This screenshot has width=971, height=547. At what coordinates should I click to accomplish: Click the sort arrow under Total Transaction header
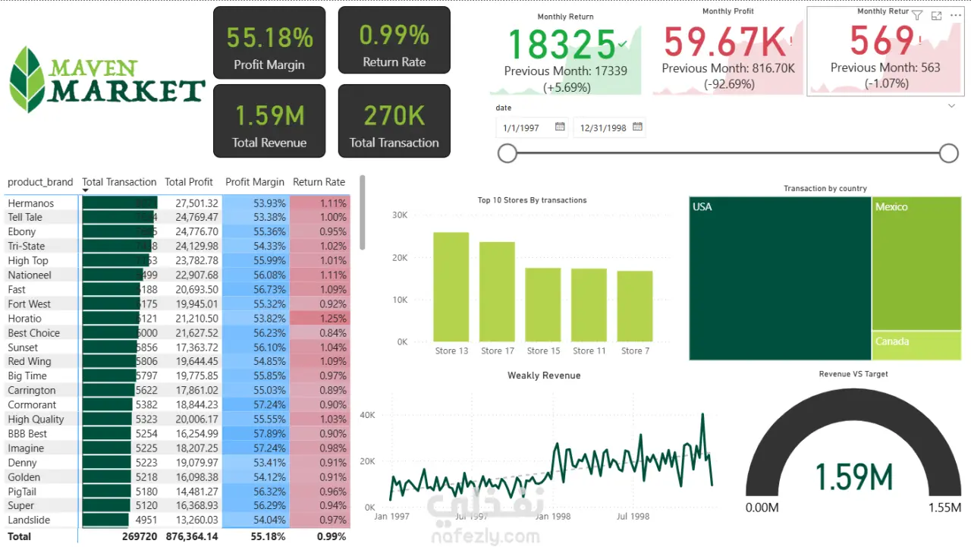tap(86, 190)
